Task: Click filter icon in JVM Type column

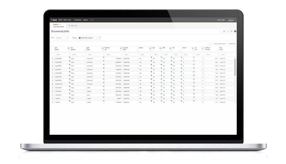Action: [102, 48]
